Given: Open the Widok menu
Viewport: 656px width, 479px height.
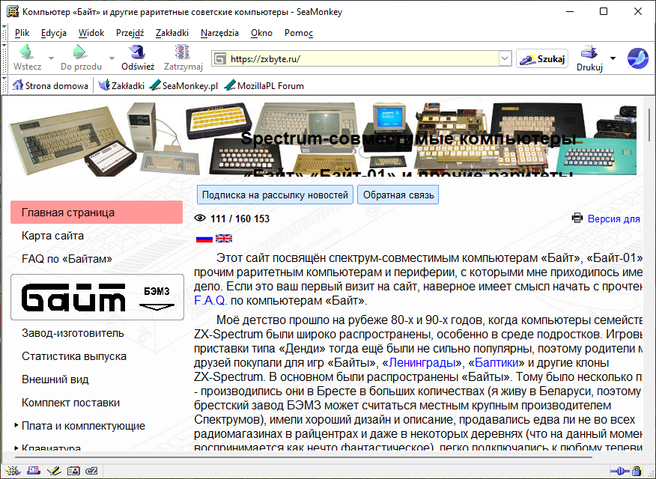Looking at the screenshot, I should tap(91, 33).
